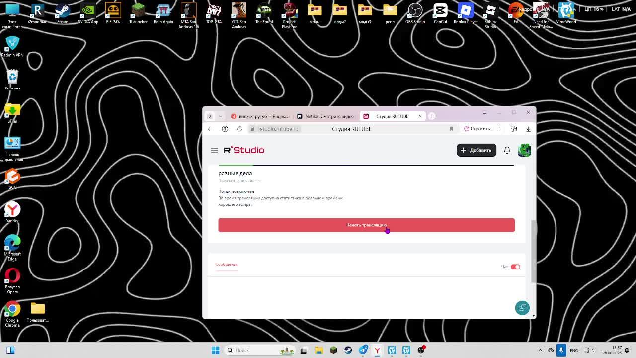Go back in the browser
Screen dimensions: 636x358
pyautogui.click(x=210, y=129)
